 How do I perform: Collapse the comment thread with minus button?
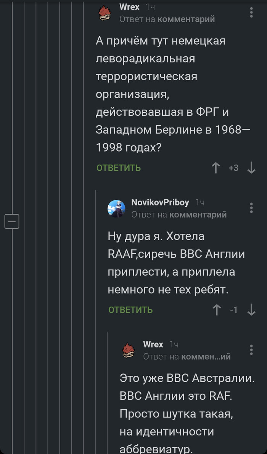[12, 221]
